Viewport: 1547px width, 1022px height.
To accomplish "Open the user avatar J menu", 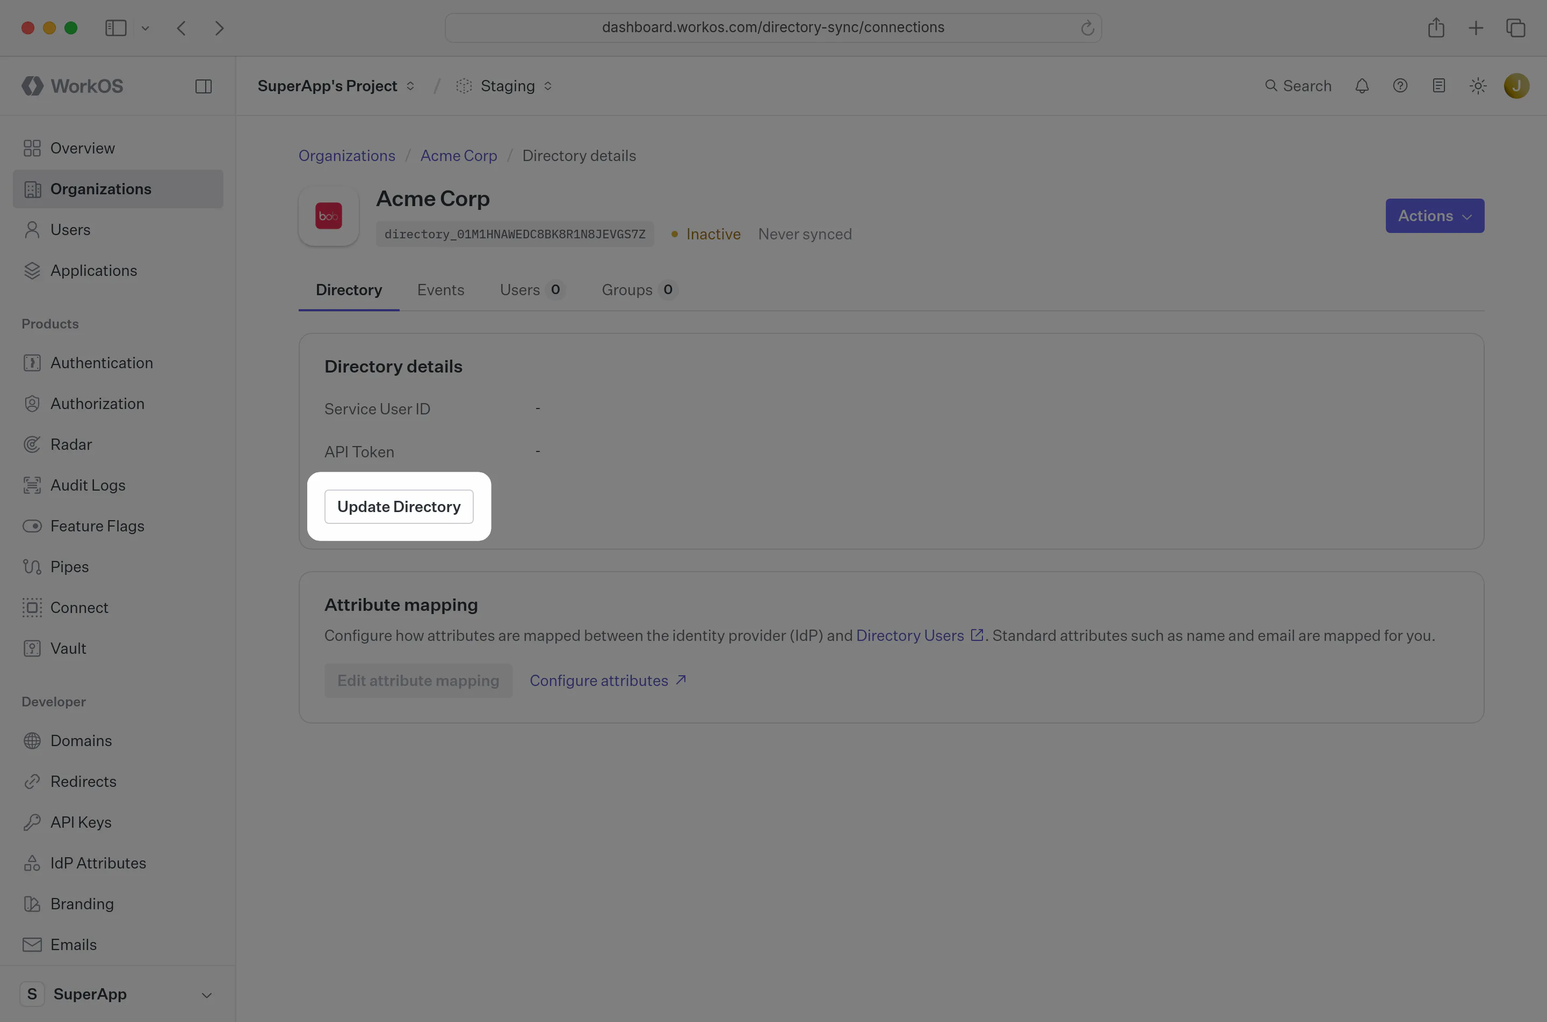I will pos(1516,86).
